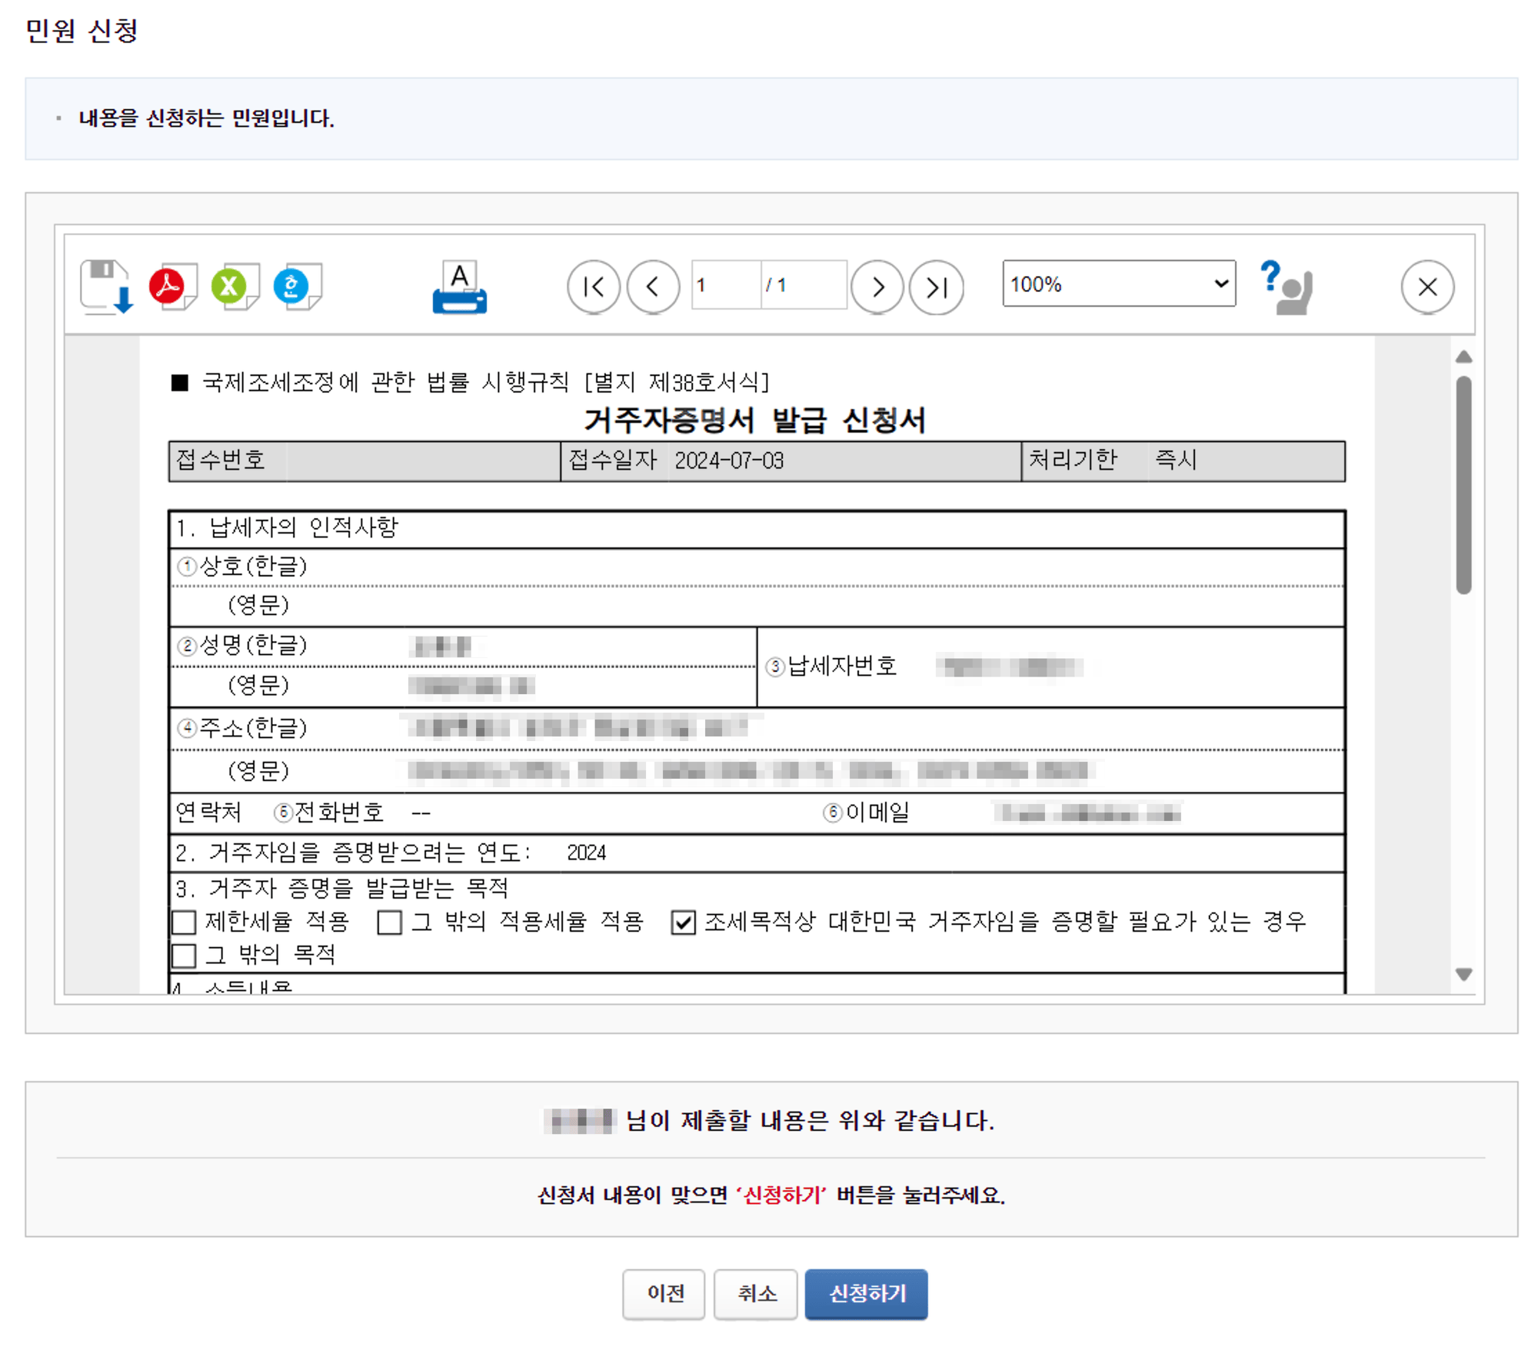This screenshot has height=1363, width=1538.
Task: Check the 제한세율 적용 checkbox
Action: pos(184,922)
